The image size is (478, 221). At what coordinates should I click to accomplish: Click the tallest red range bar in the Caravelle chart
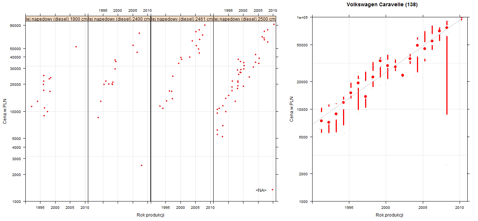(447, 75)
